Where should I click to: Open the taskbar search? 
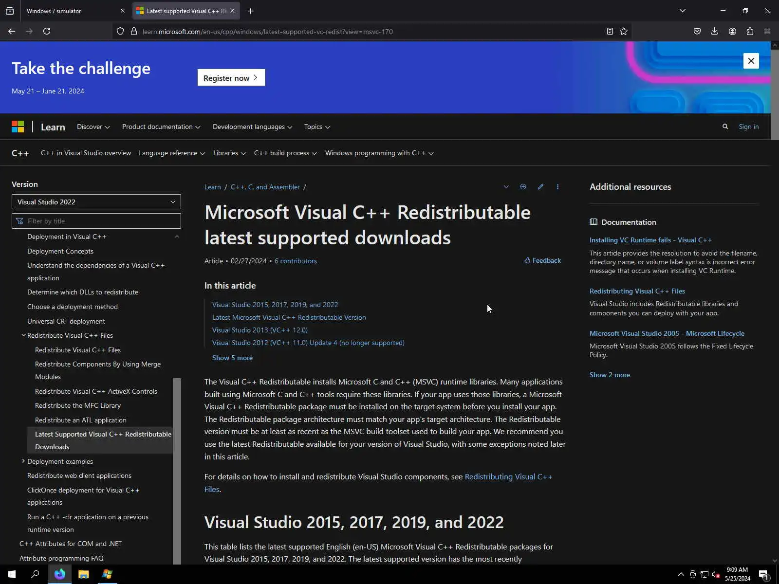pyautogui.click(x=35, y=574)
